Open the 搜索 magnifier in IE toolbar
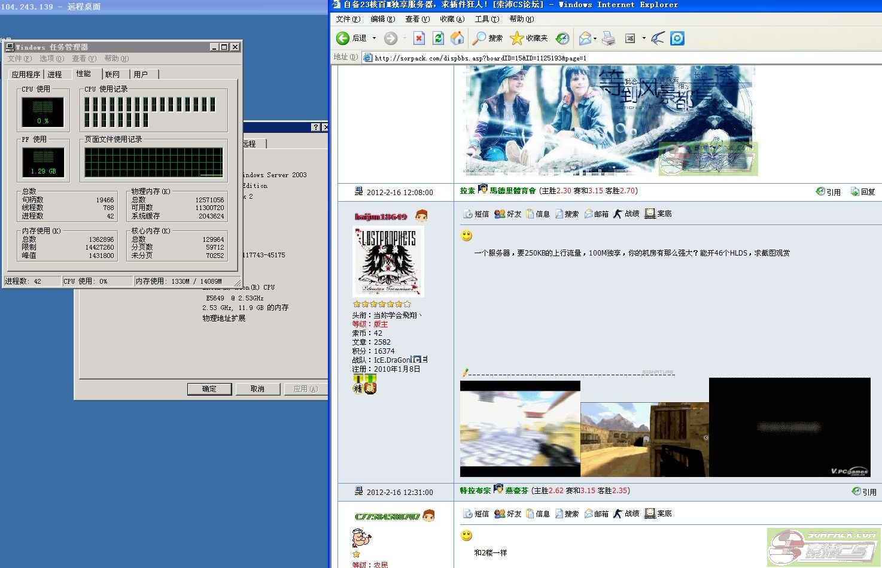Viewport: 882px width, 568px height. 479,38
